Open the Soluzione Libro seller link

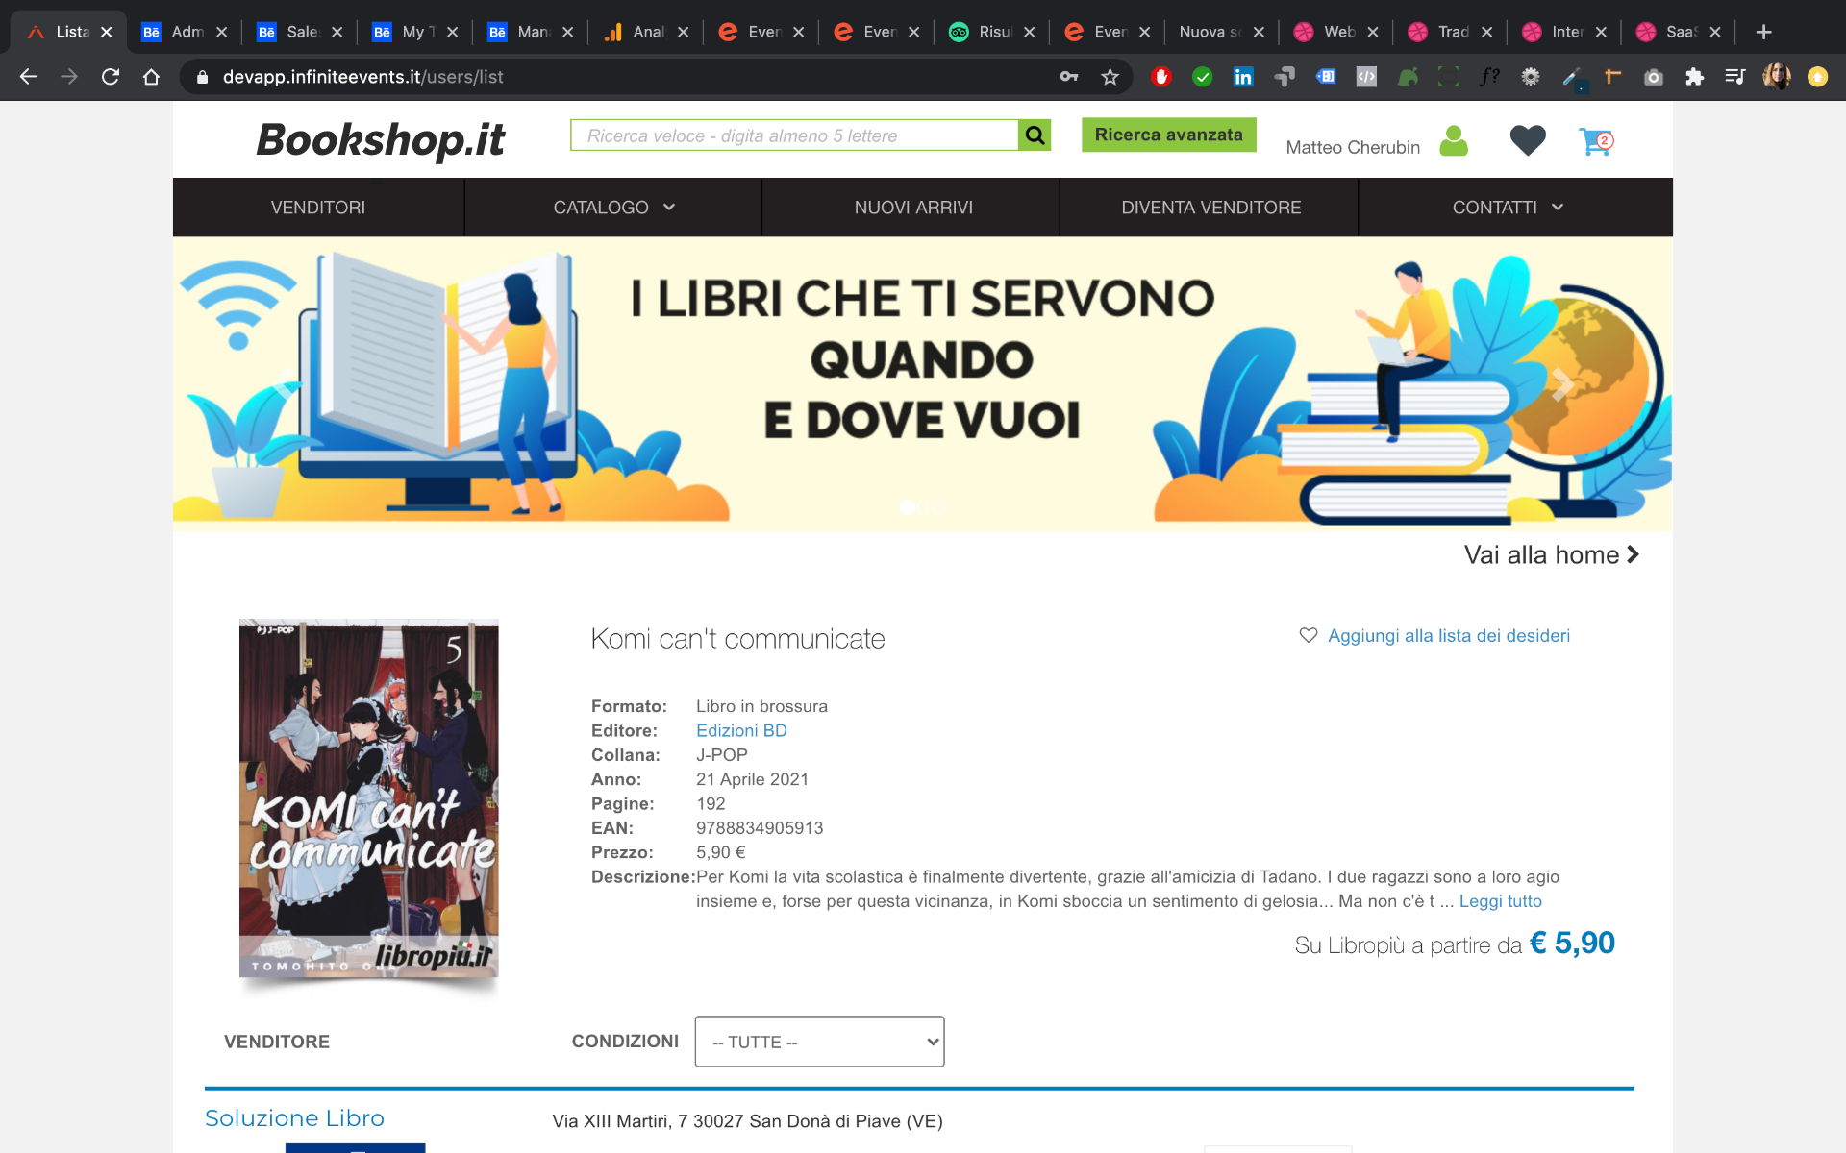click(x=294, y=1118)
